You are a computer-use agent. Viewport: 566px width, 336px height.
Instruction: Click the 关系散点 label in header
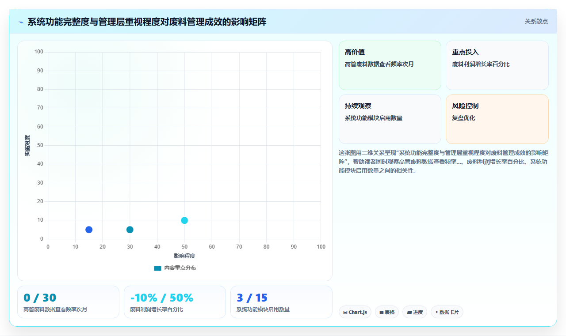coord(536,21)
